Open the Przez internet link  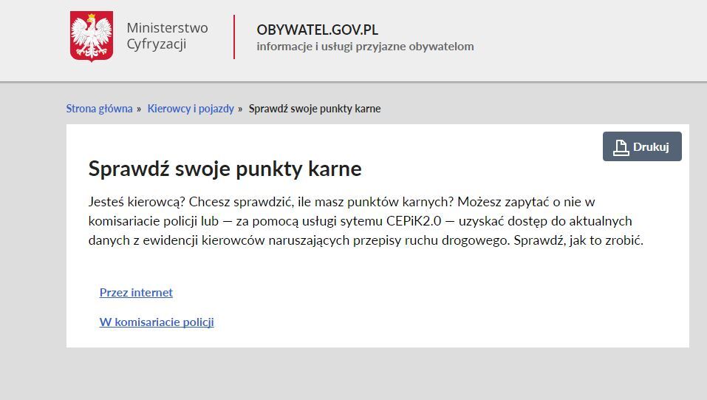136,292
